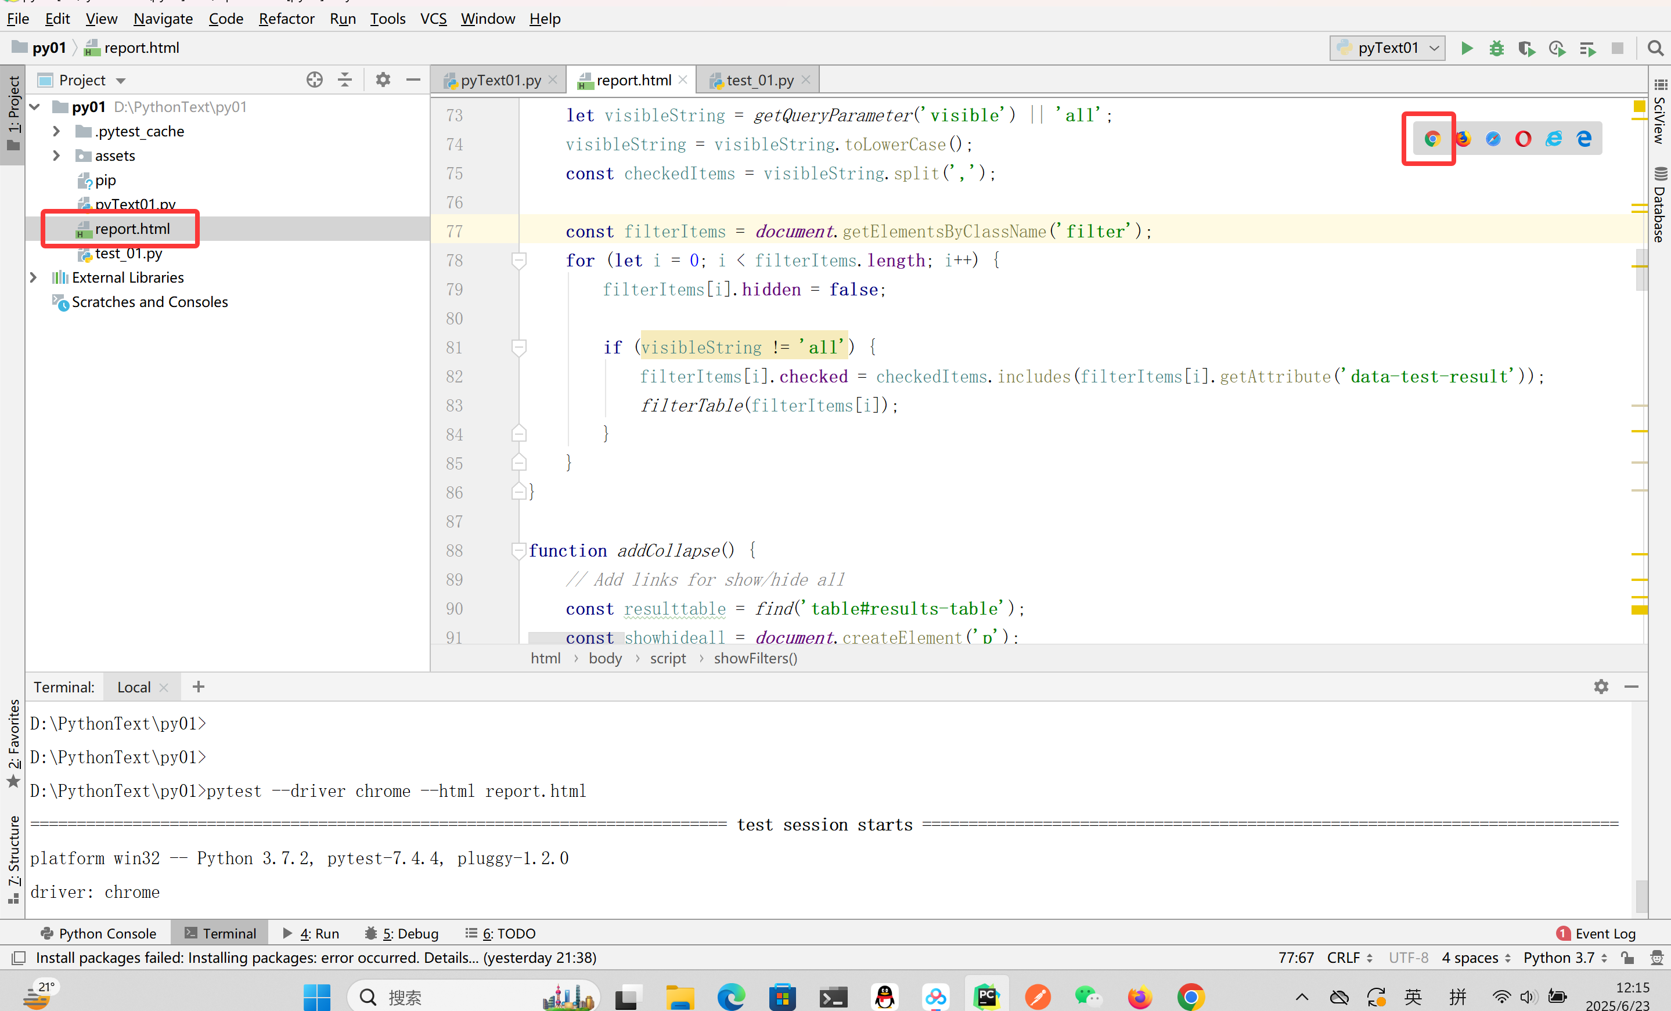This screenshot has height=1011, width=1671.
Task: Collapse the py01 root folder
Action: pyautogui.click(x=35, y=107)
